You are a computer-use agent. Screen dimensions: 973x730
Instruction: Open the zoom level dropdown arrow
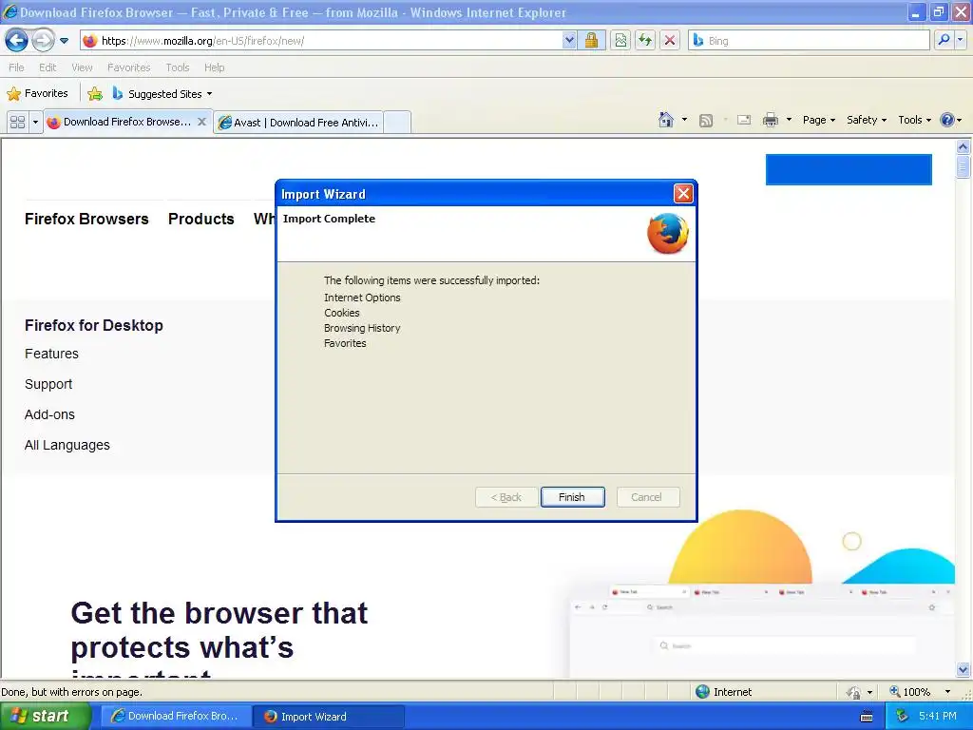coord(947,692)
